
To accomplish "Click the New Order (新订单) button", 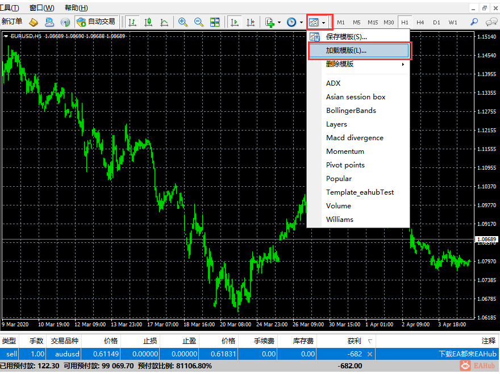I will pos(12,22).
